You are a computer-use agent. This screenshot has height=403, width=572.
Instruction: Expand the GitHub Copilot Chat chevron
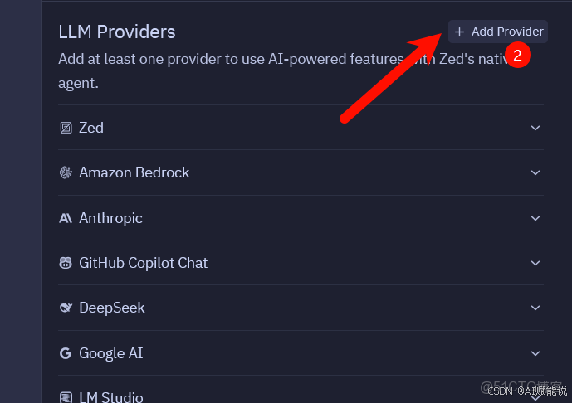click(x=535, y=263)
